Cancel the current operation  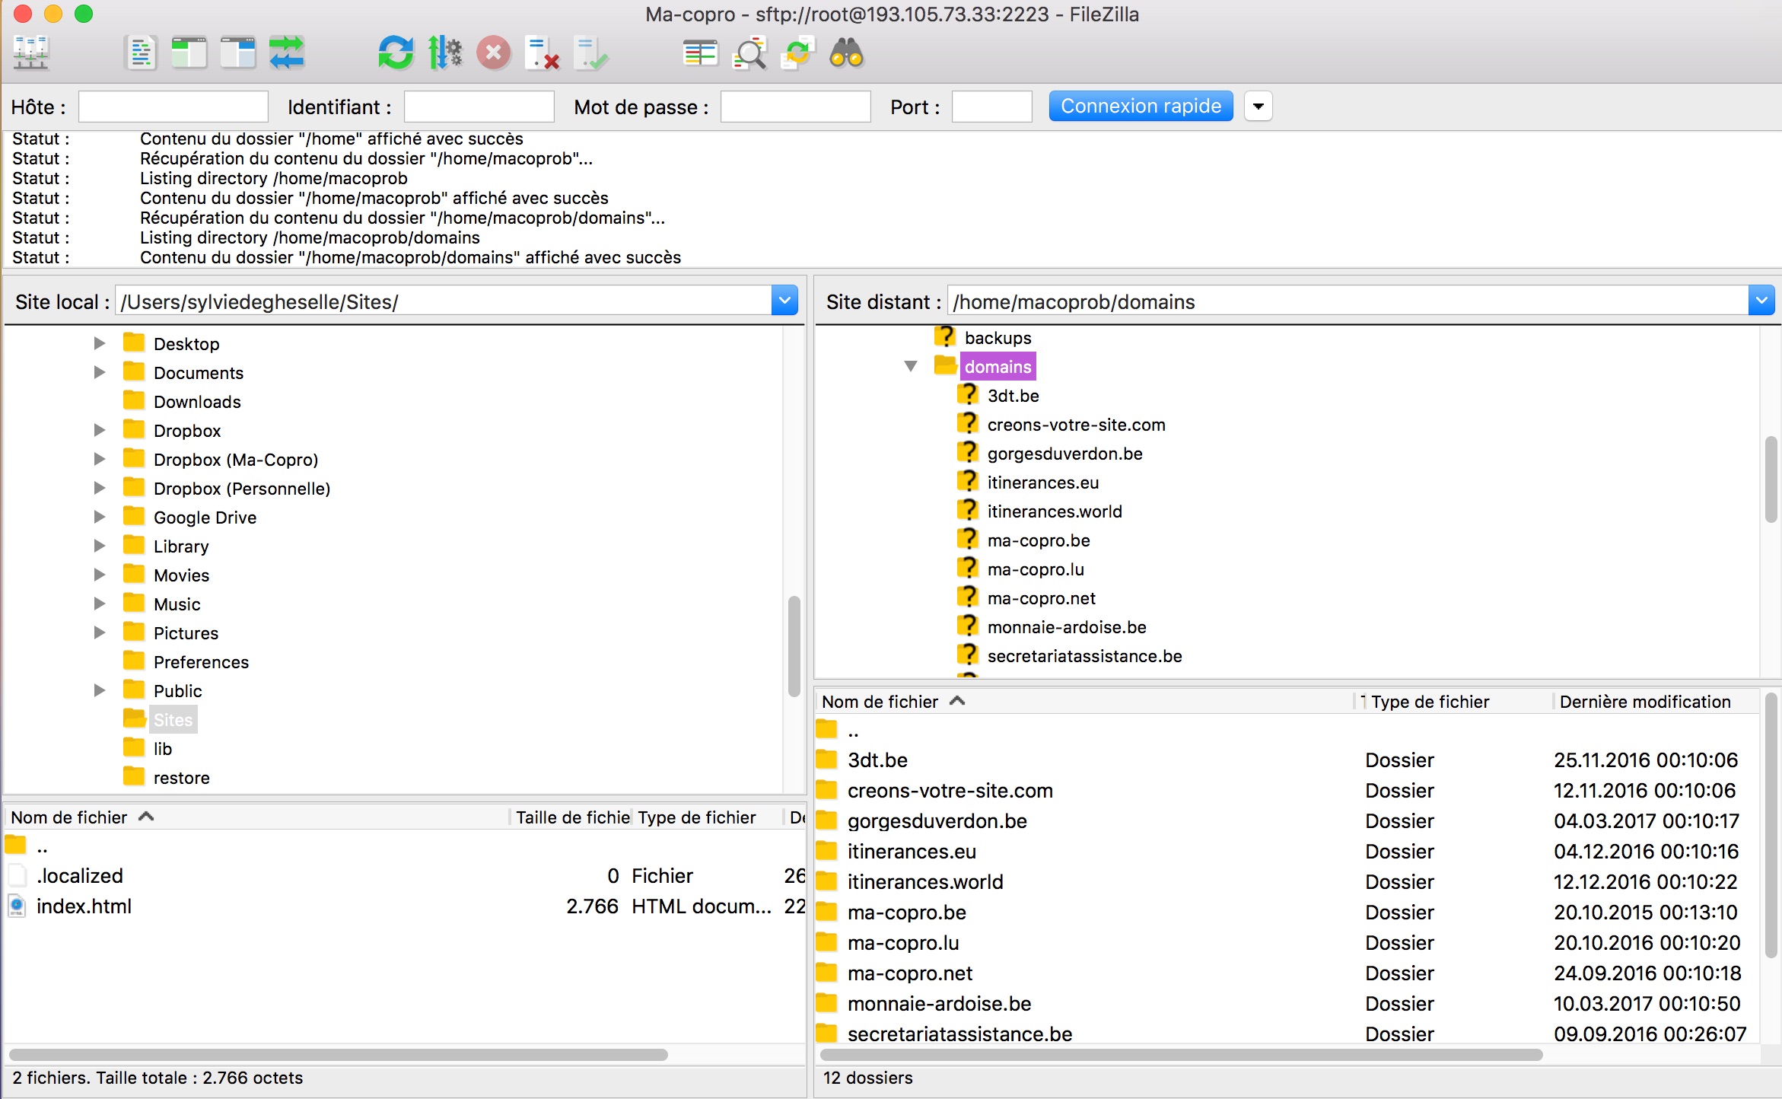pyautogui.click(x=494, y=53)
